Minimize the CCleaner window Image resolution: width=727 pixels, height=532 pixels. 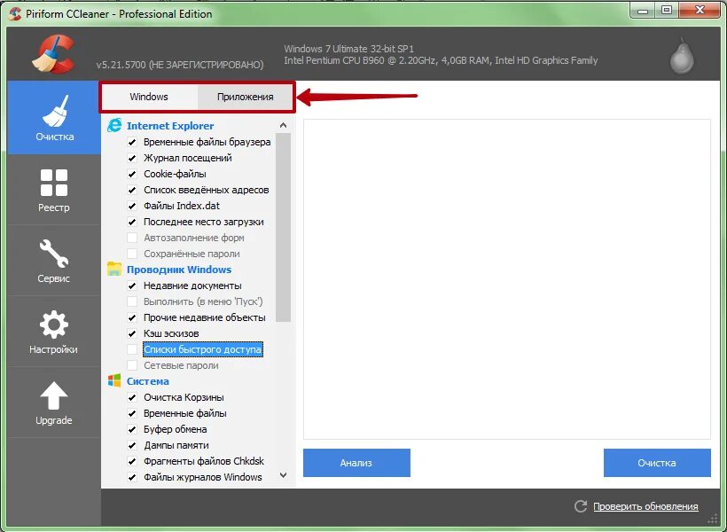[x=643, y=11]
